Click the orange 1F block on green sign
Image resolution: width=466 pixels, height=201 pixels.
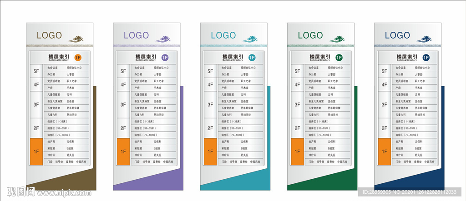tap(297, 152)
